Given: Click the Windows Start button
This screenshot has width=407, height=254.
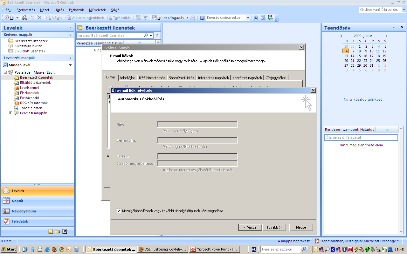Looking at the screenshot, I should point(9,249).
